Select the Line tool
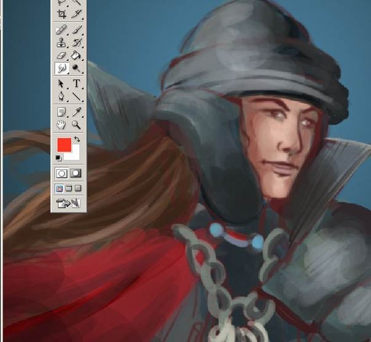 pyautogui.click(x=77, y=96)
